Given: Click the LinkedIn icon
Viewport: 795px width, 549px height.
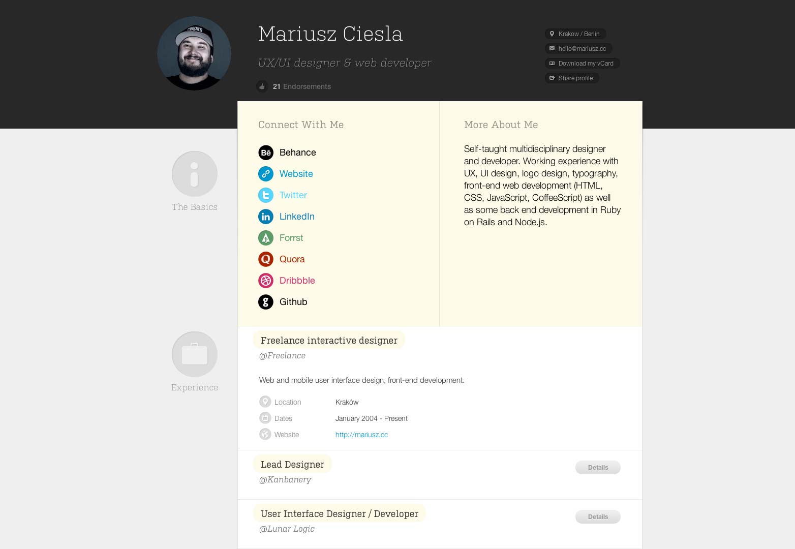Looking at the screenshot, I should coord(266,217).
